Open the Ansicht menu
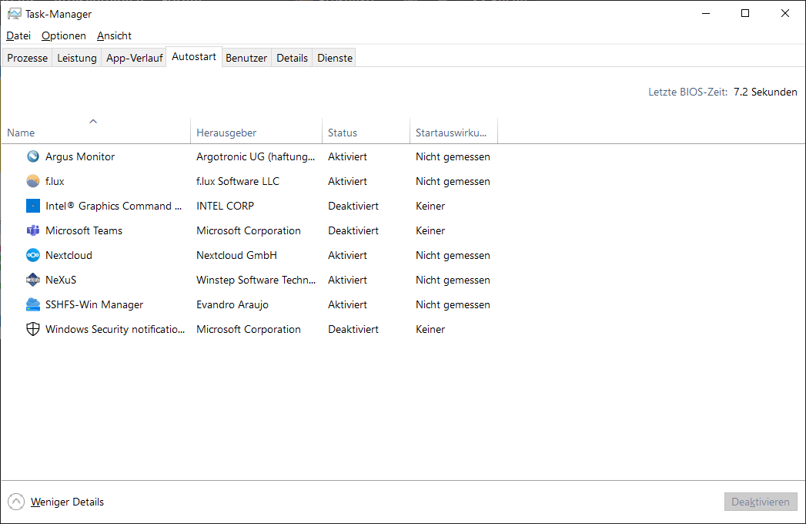806x524 pixels. (x=114, y=36)
